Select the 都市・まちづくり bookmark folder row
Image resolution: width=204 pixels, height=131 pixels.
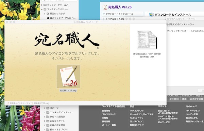pos(59,129)
